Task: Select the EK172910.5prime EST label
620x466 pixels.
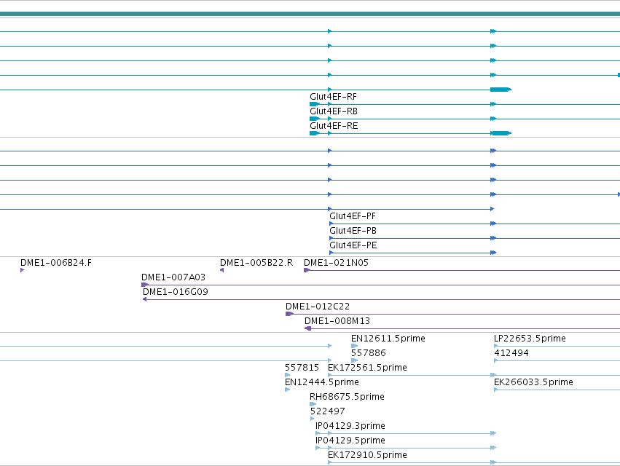Action: [x=367, y=455]
